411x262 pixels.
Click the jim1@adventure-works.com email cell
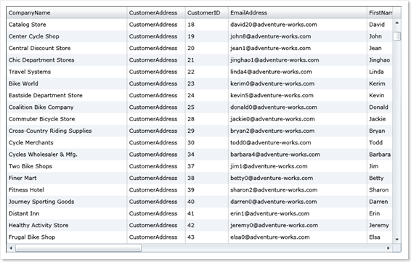[x=298, y=166]
